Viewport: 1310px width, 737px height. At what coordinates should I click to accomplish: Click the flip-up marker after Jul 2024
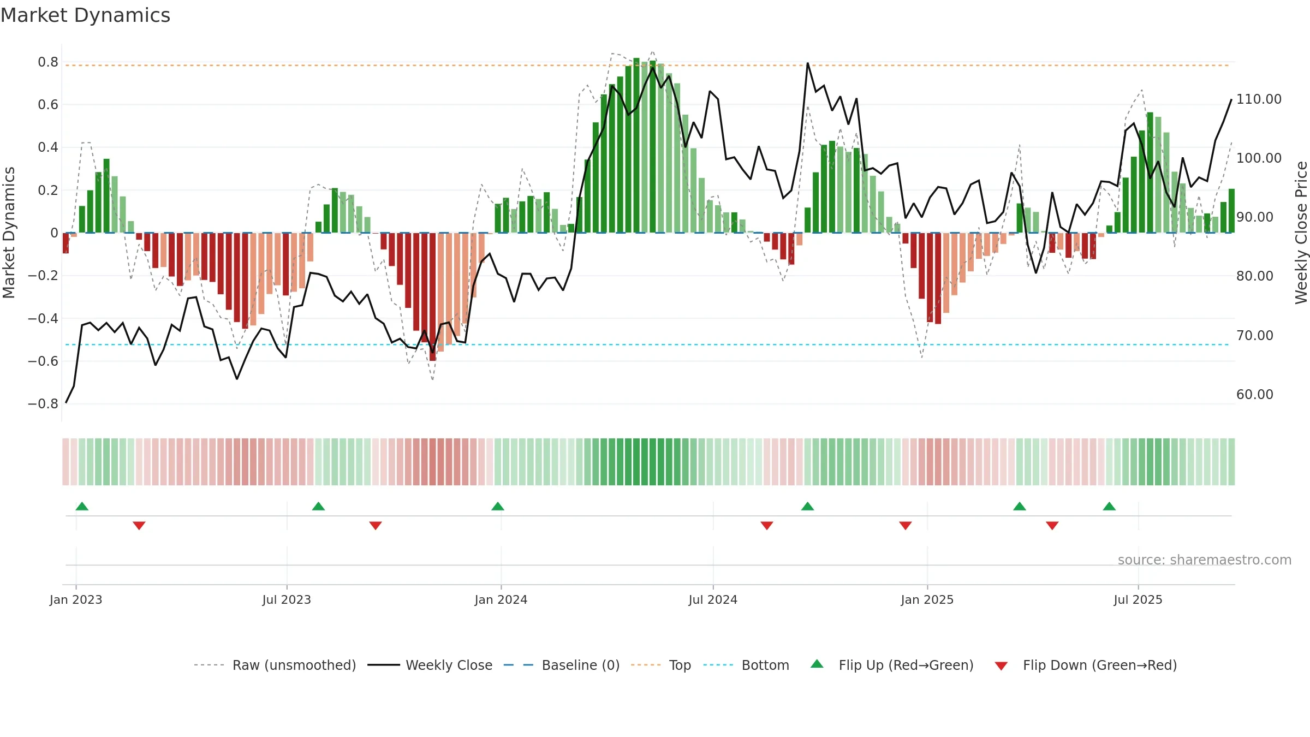[x=808, y=506]
